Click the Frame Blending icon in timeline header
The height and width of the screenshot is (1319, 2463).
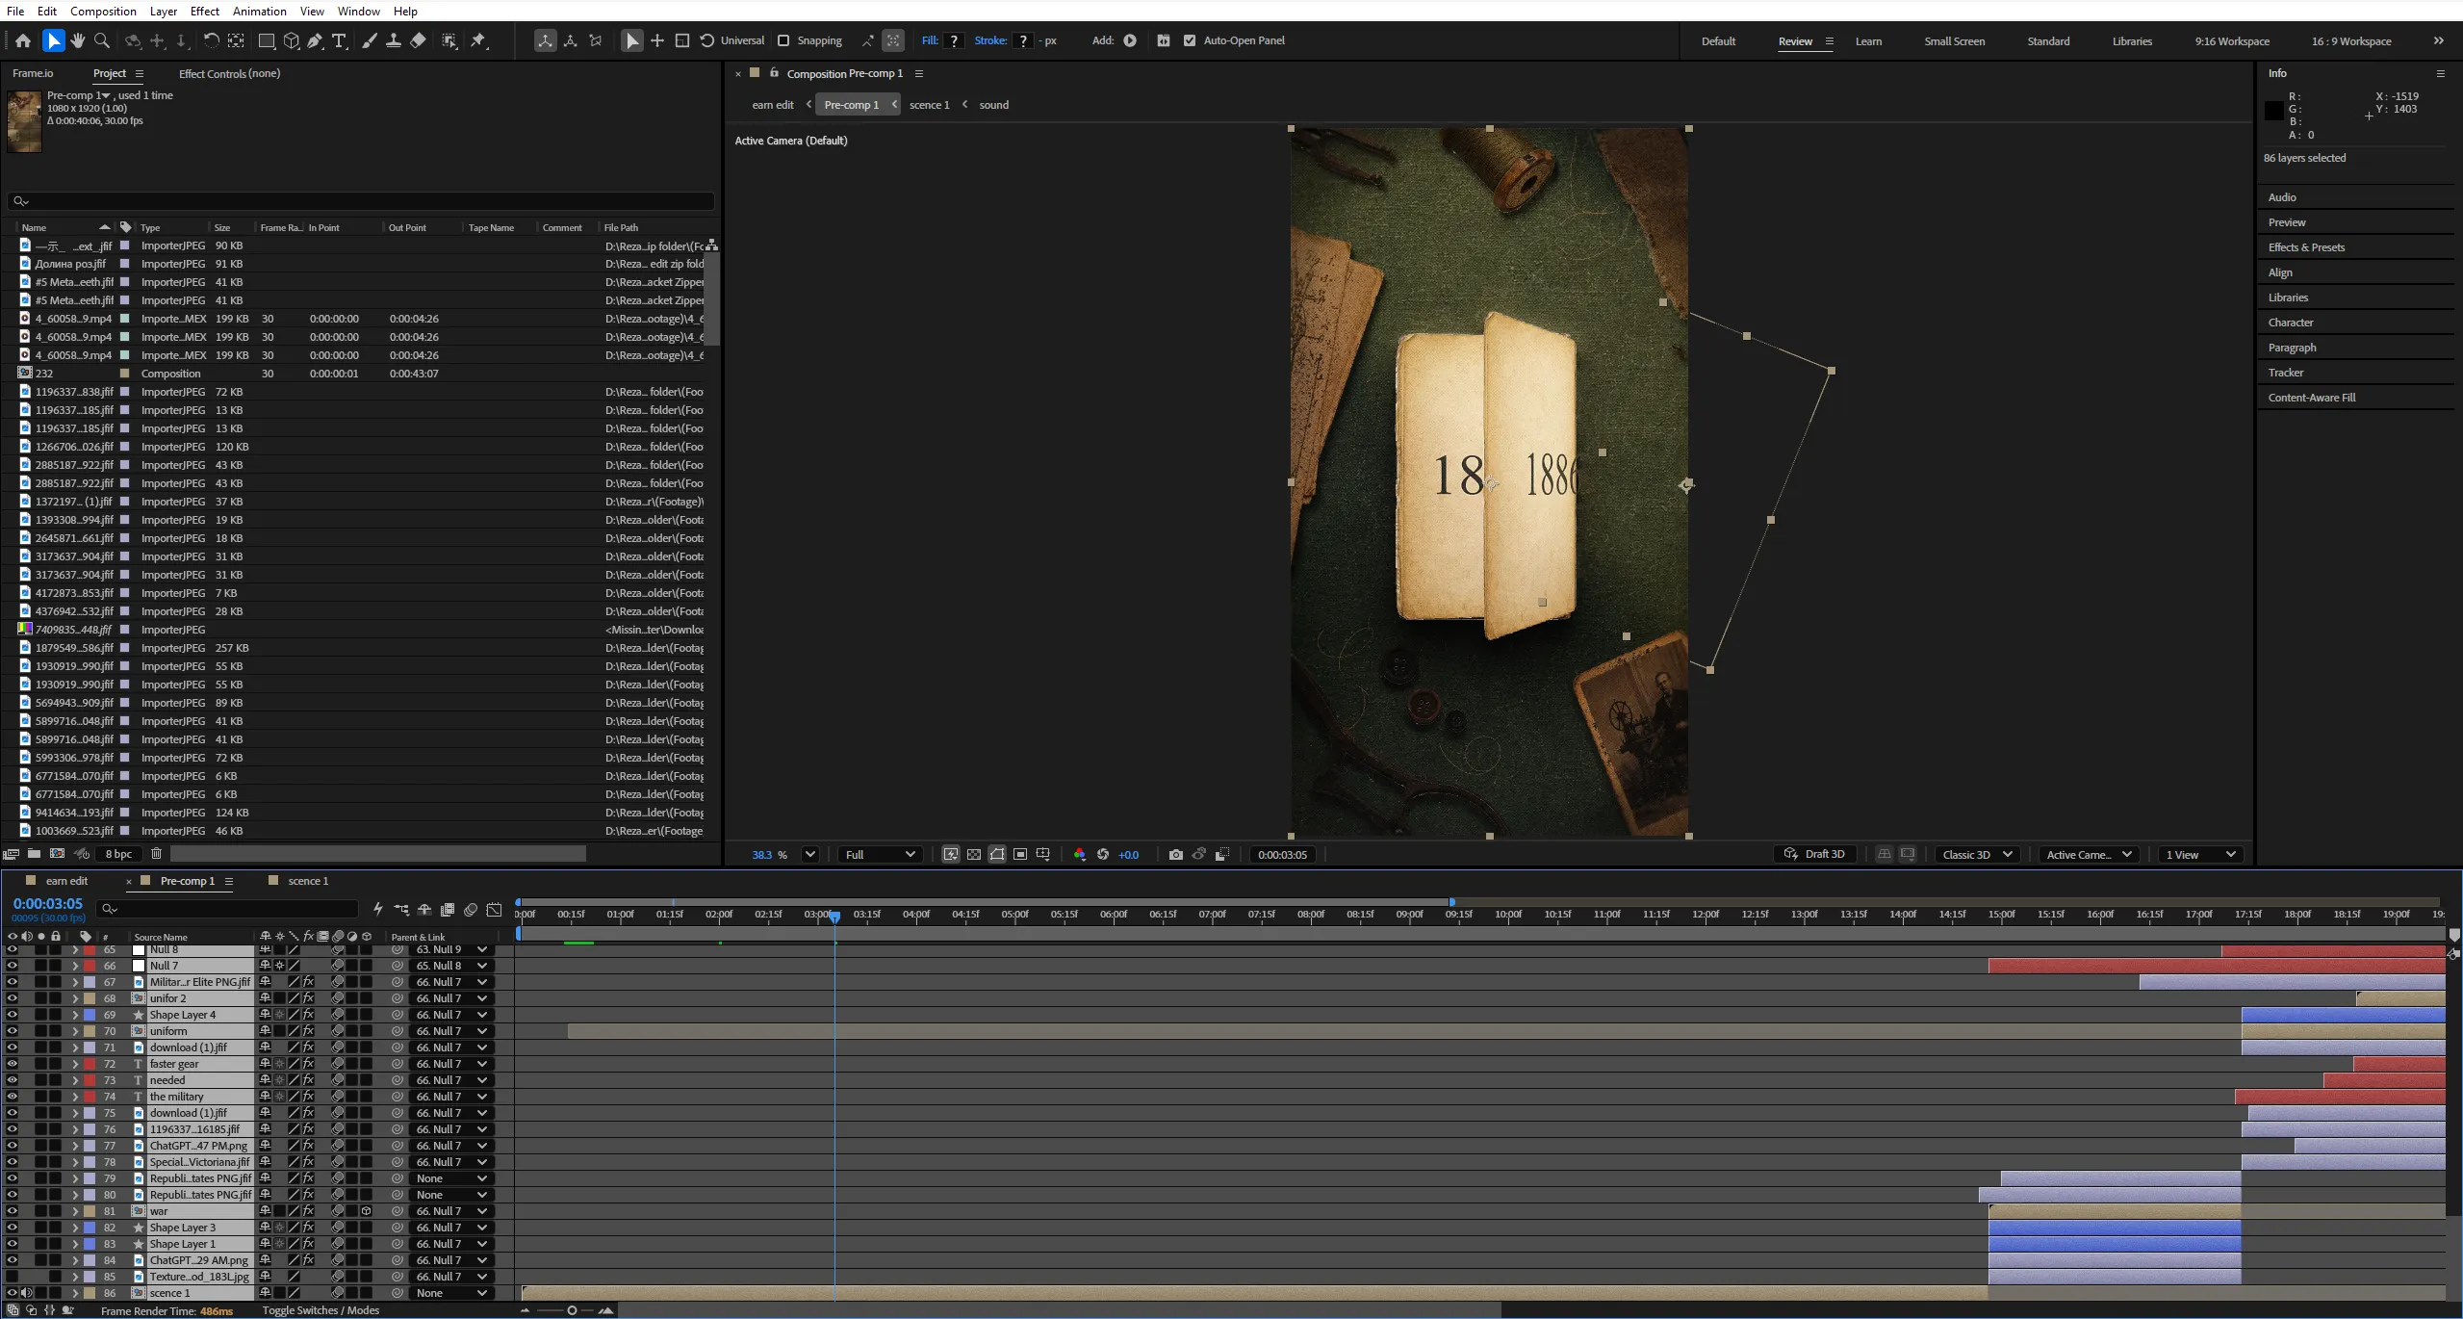pyautogui.click(x=448, y=909)
